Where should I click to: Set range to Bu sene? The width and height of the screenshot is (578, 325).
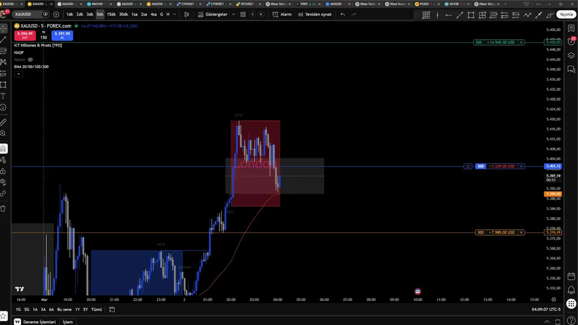pyautogui.click(x=65, y=309)
